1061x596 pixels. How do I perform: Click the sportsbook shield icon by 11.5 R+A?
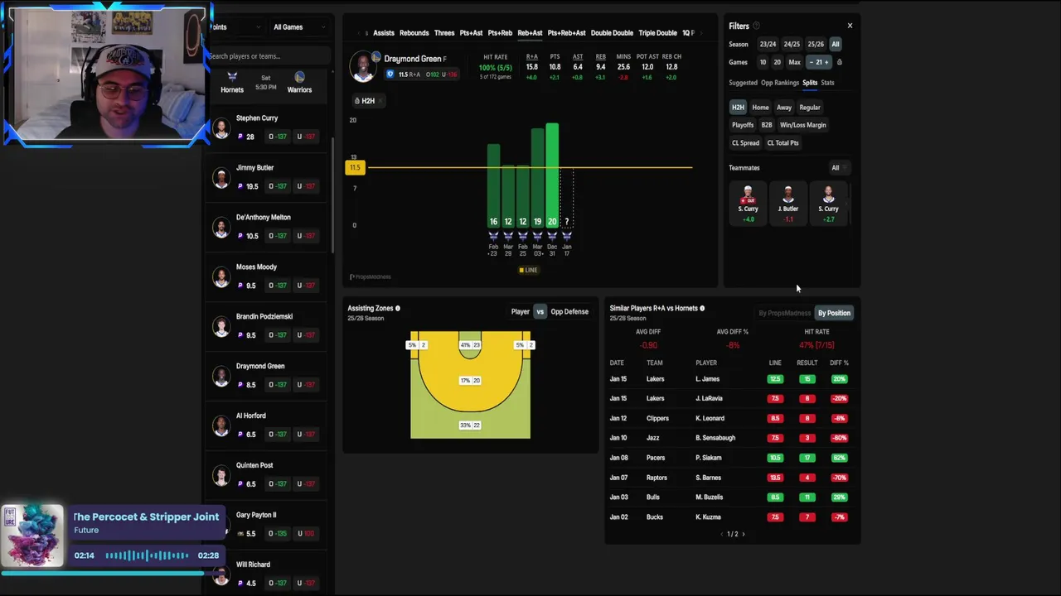(390, 74)
